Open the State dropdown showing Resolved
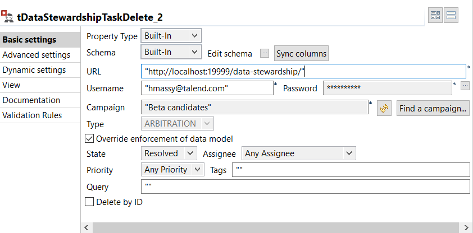The height and width of the screenshot is (233, 473). (169, 153)
